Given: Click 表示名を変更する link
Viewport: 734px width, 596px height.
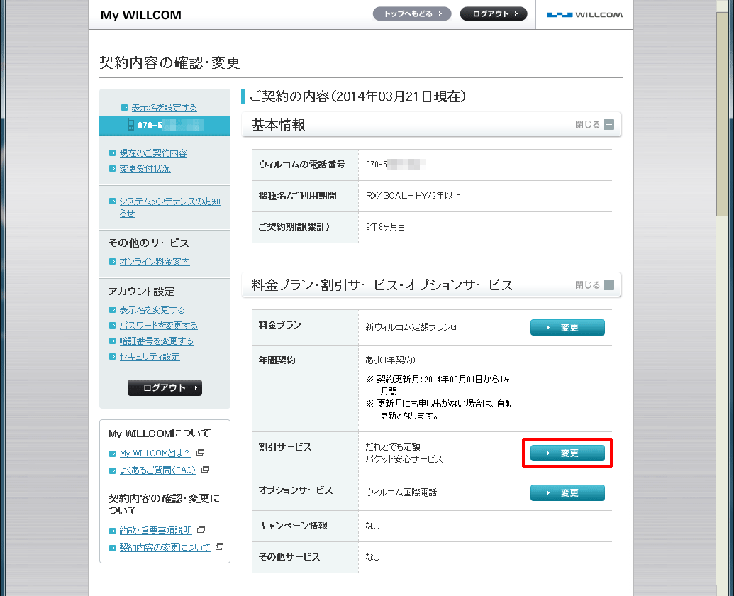Looking at the screenshot, I should [x=152, y=310].
